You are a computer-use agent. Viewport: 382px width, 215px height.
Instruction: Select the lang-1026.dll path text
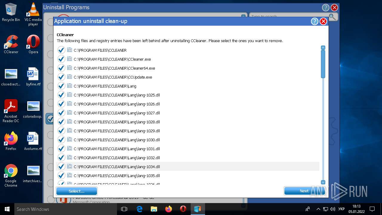(117, 104)
